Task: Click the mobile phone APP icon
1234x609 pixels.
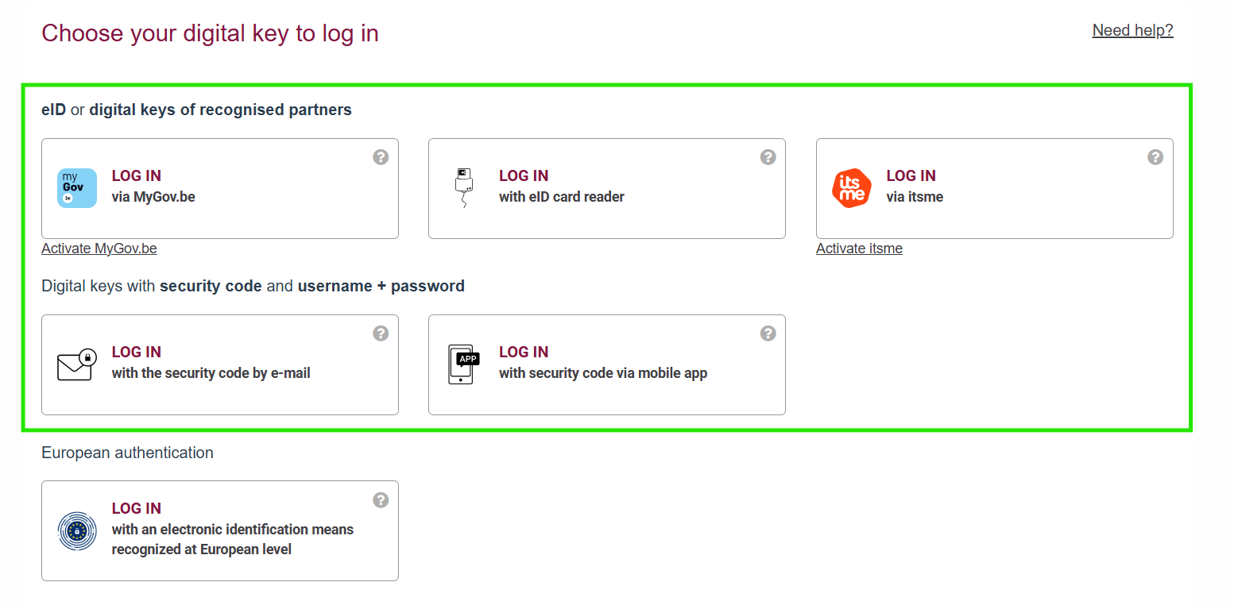Action: click(x=464, y=364)
